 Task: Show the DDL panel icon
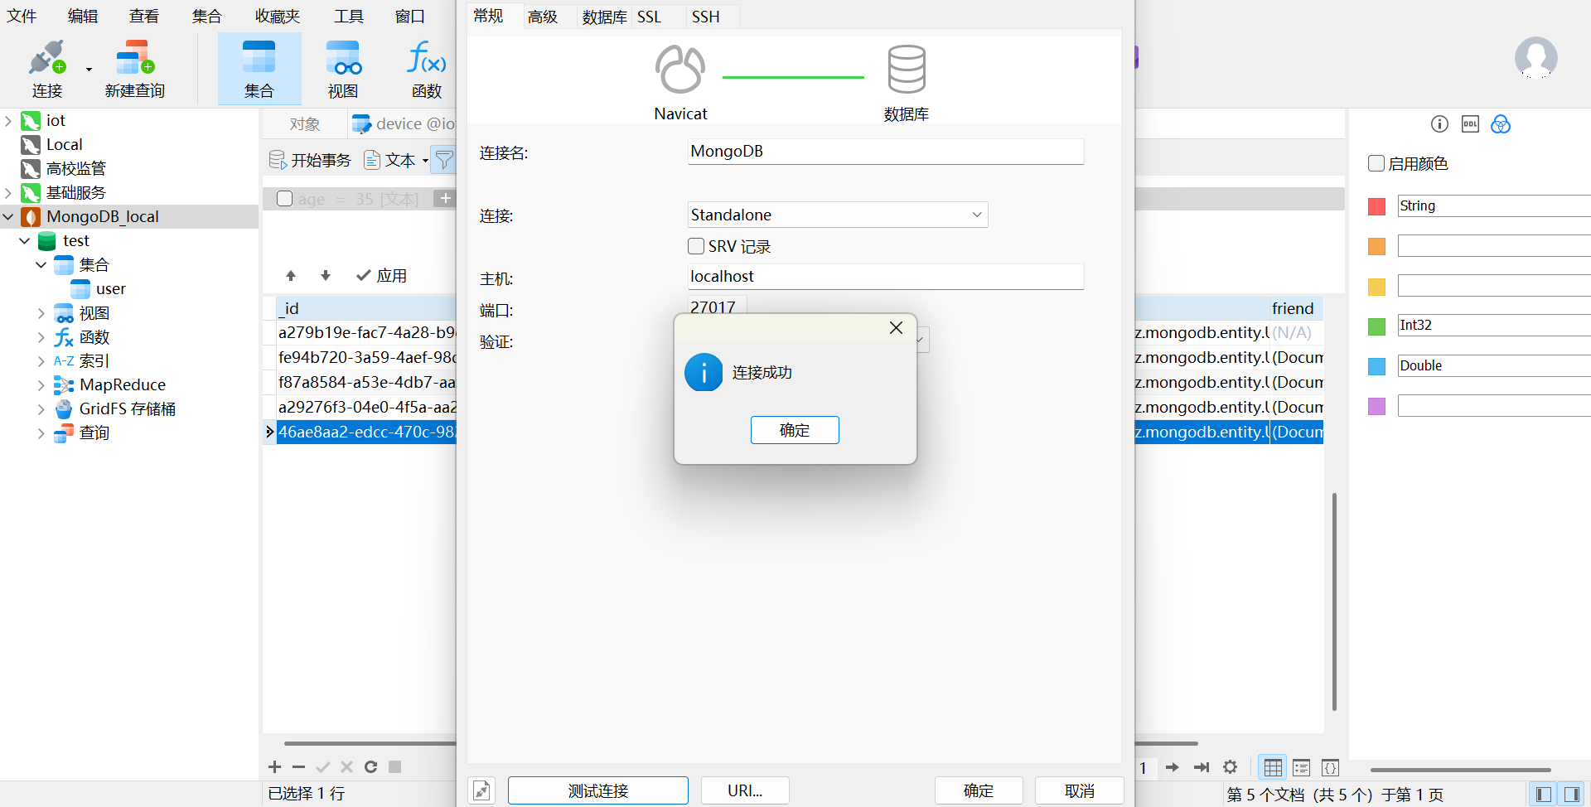tap(1470, 124)
